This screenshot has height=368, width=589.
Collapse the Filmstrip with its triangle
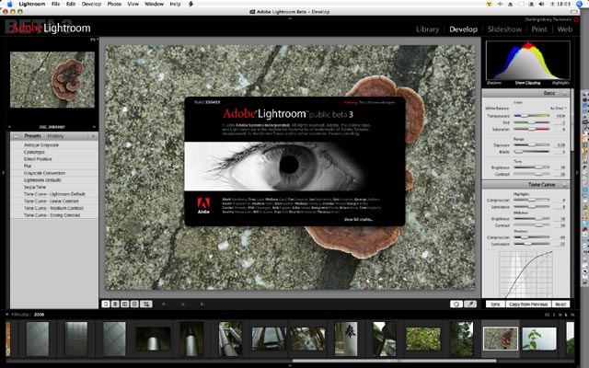pos(7,315)
